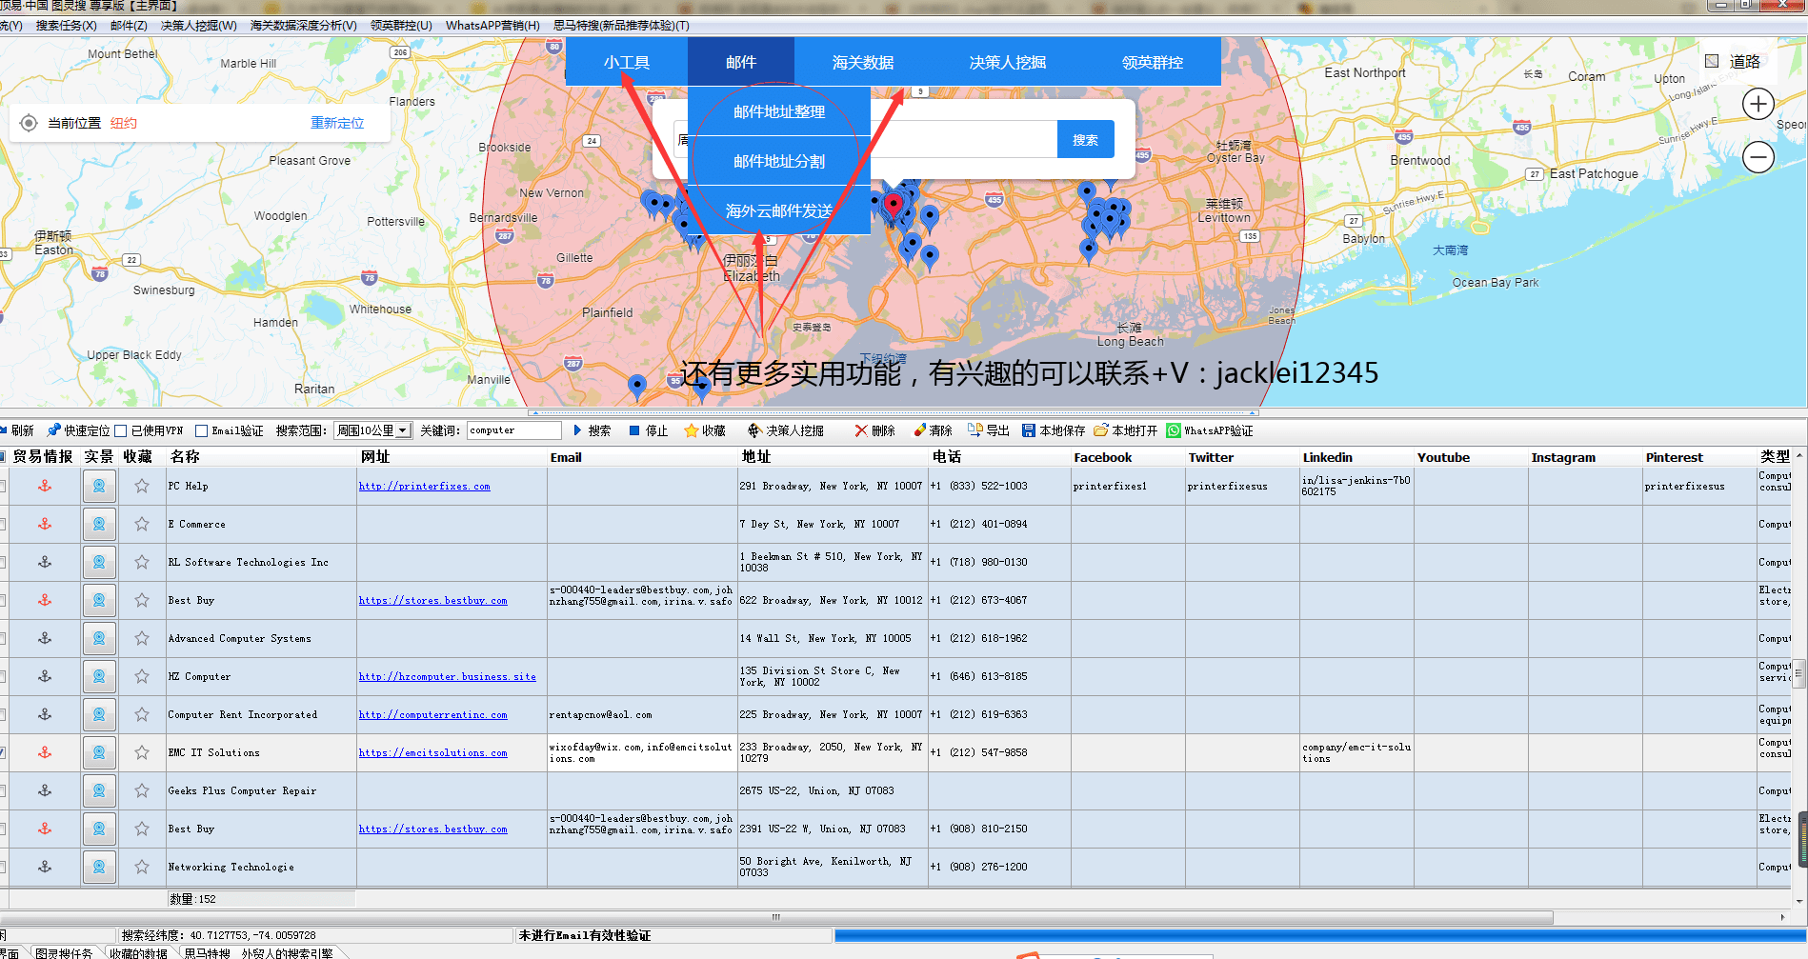Zoom in on the map with plus button
This screenshot has height=959, width=1808.
coord(1758,104)
